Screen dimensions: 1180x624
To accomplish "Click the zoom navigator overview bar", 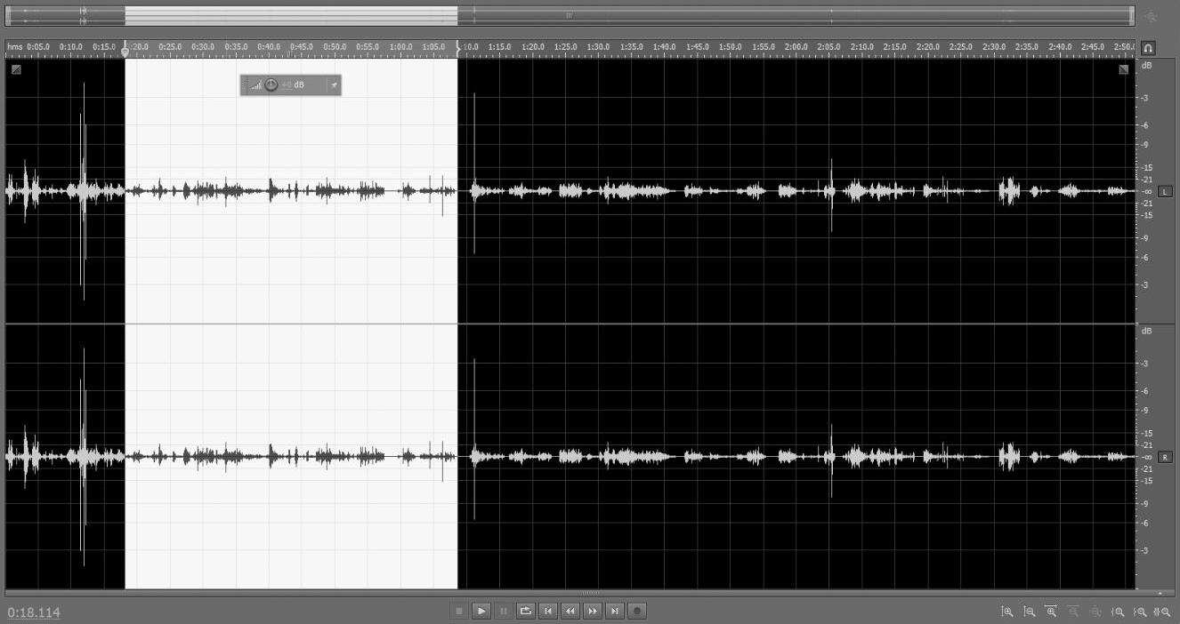I will tap(570, 15).
